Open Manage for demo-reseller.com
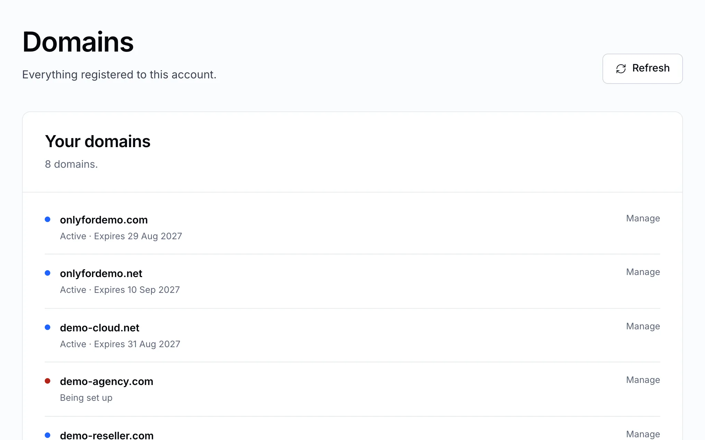This screenshot has width=705, height=440. (x=643, y=434)
